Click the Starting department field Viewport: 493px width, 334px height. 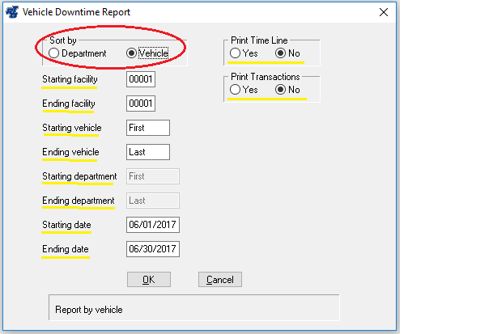pos(153,176)
